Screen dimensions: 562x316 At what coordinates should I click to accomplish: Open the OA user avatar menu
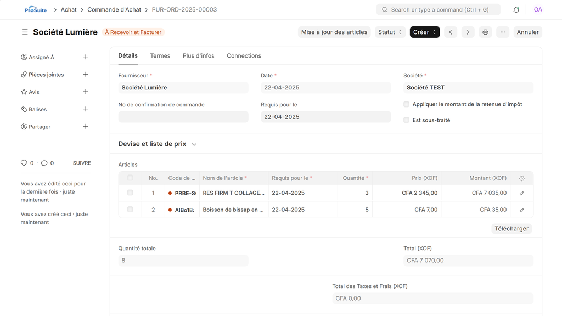pyautogui.click(x=538, y=10)
